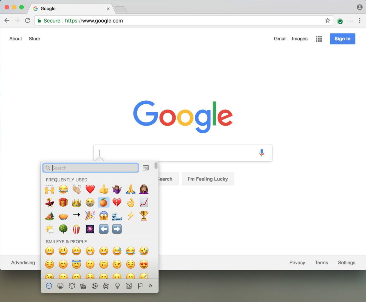Insert the left arrow button emoji
This screenshot has height=302, width=366.
[104, 229]
